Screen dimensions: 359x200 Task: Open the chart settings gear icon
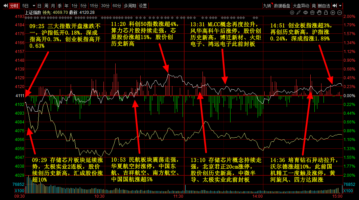292,12
